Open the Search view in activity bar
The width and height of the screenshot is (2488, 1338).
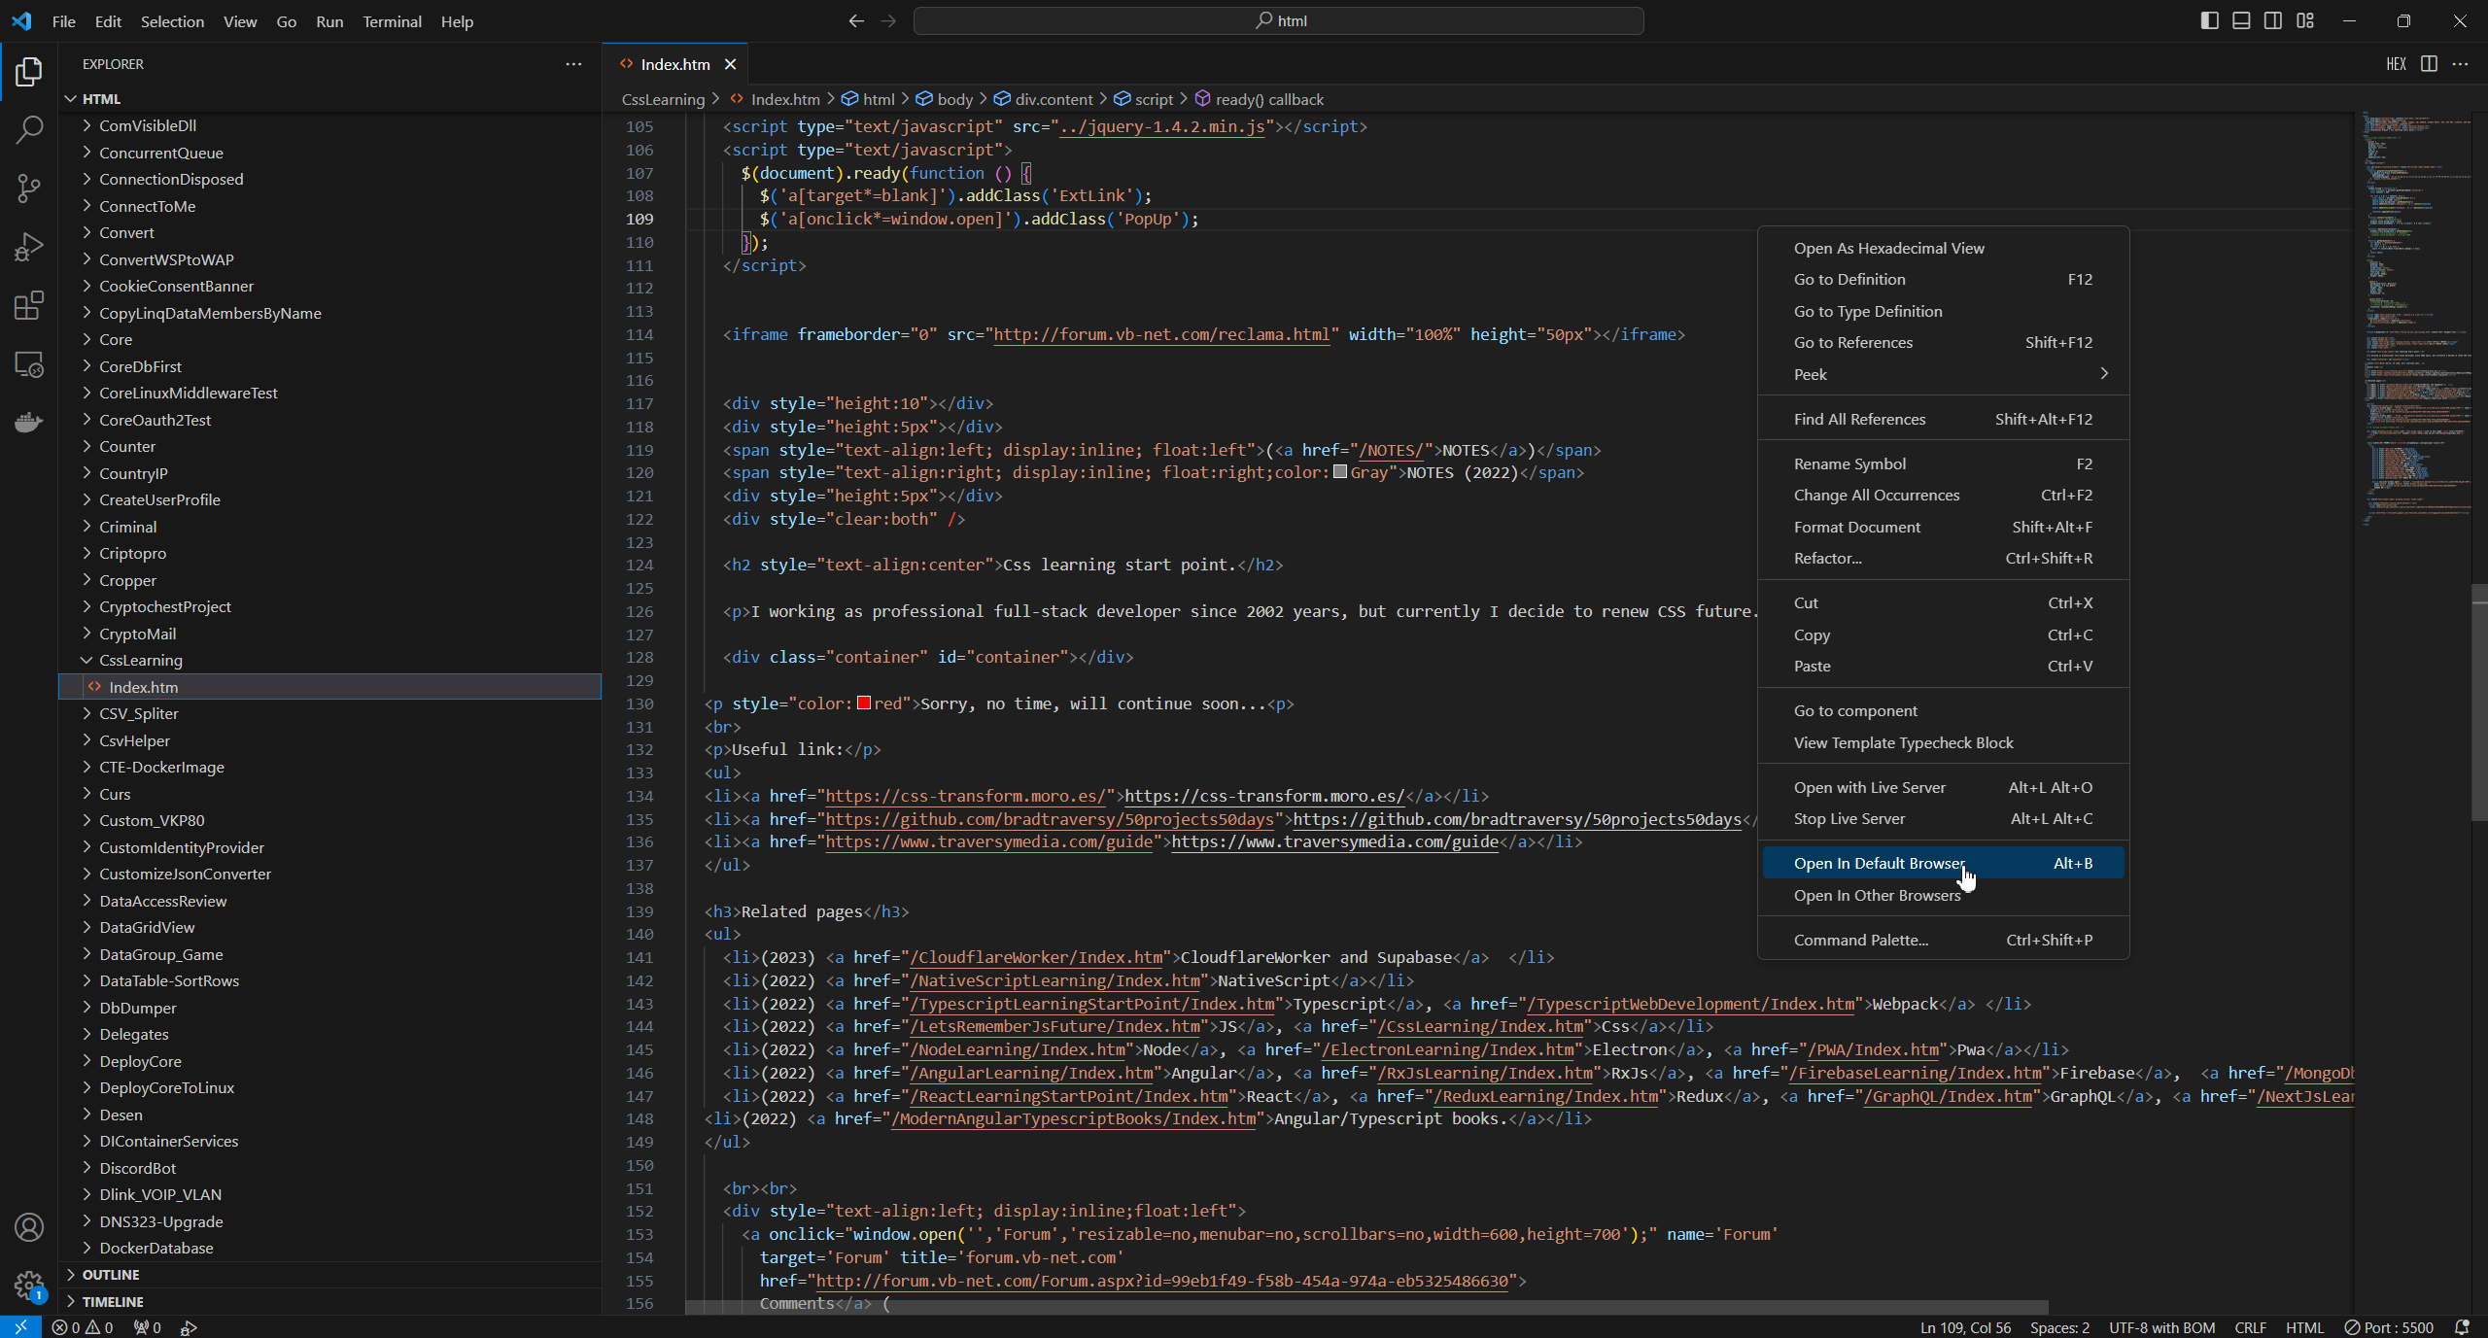point(29,129)
